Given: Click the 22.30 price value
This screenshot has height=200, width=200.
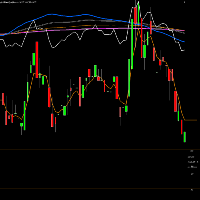Looking at the screenshot, I should tap(191, 157).
